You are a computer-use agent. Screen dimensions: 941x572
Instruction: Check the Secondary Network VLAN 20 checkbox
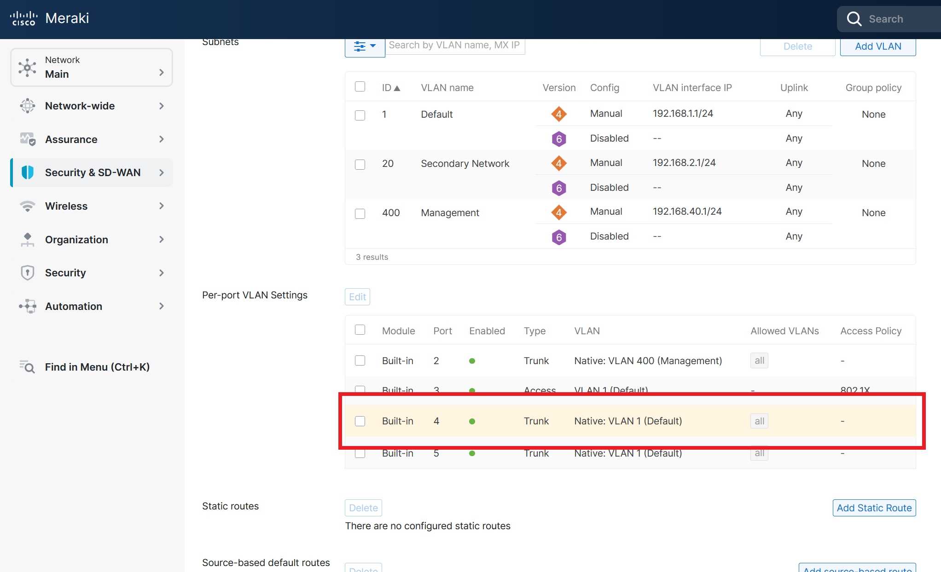pyautogui.click(x=360, y=164)
